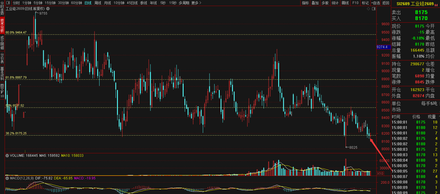
Task: Select the 年线 yearly chart tab
Action: point(153,3)
